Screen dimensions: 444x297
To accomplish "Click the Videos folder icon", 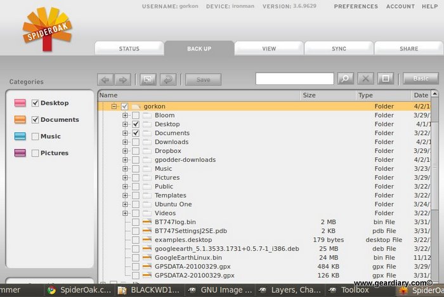I will (147, 213).
